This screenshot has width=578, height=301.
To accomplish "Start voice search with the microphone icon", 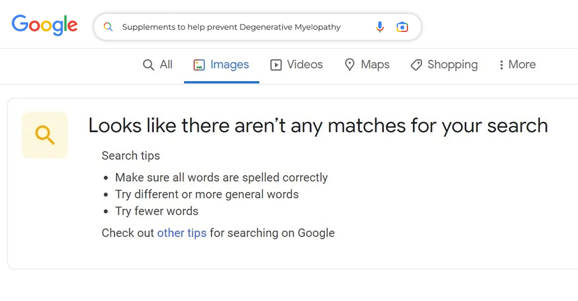I will [x=380, y=27].
